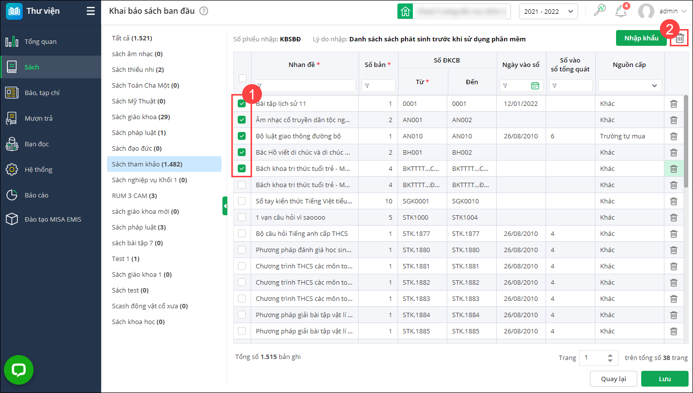
Task: Navigate to Mượn trả in the sidebar
Action: tap(51, 118)
